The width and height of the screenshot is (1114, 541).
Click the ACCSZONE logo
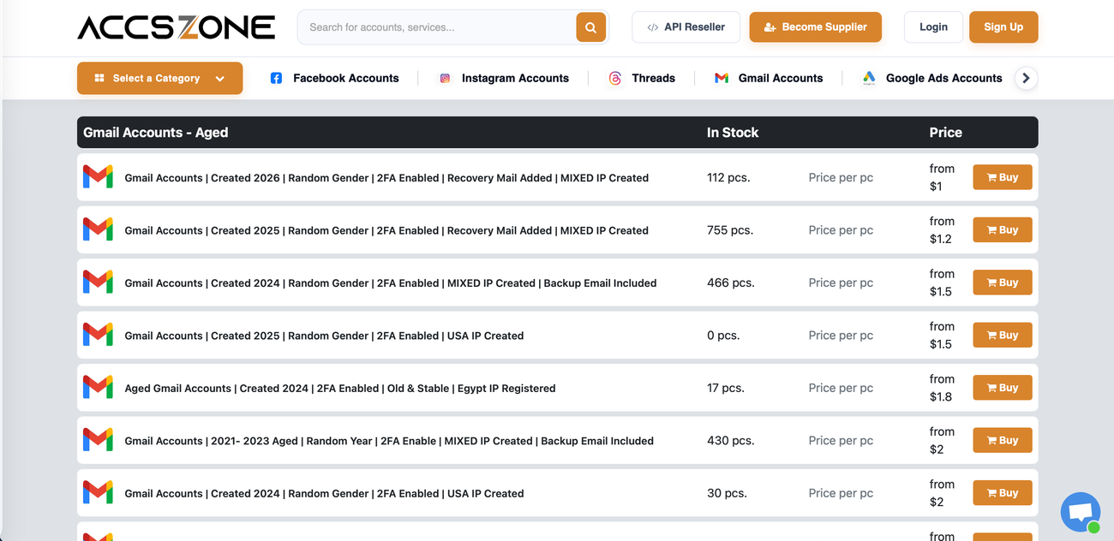tap(176, 27)
